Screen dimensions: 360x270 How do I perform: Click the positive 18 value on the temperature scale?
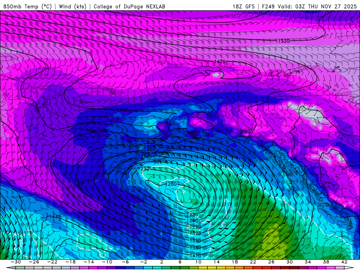click(x=234, y=262)
